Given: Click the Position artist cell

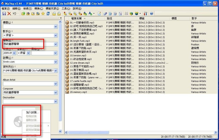Looking at the screenshot, I should [x=195, y=44].
